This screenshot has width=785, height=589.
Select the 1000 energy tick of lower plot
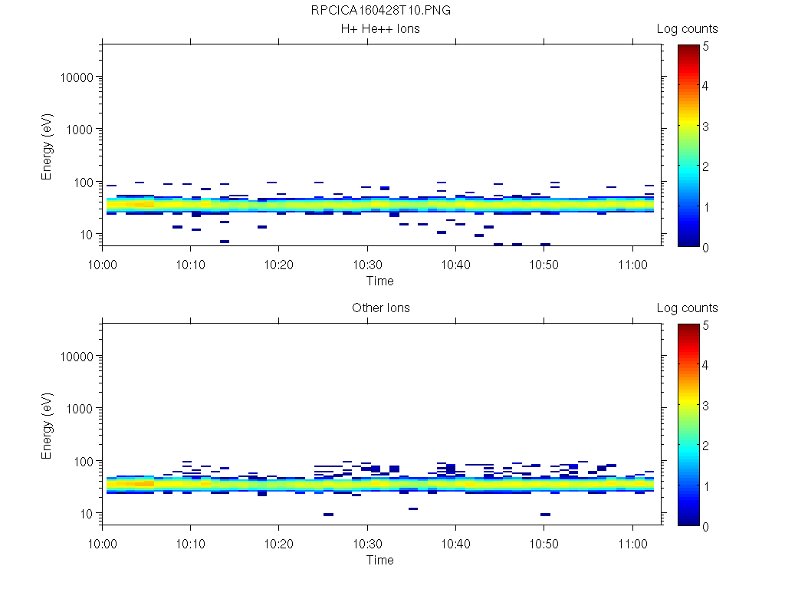(x=80, y=409)
